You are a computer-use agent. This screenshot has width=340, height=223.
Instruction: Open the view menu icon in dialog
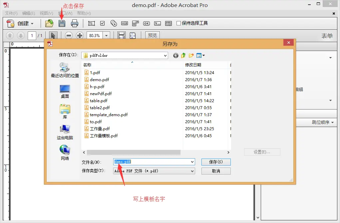point(200,55)
